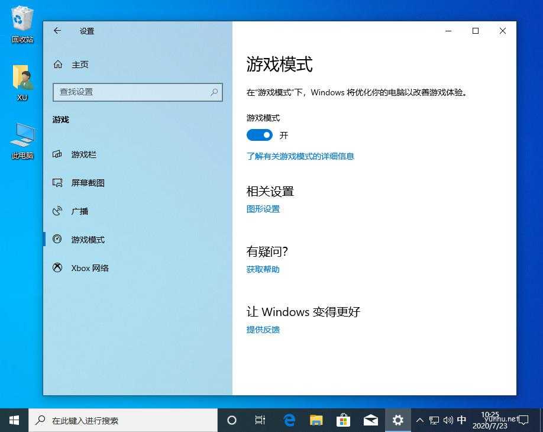Launch Microsoft Edge from taskbar
This screenshot has width=543, height=432.
[289, 420]
